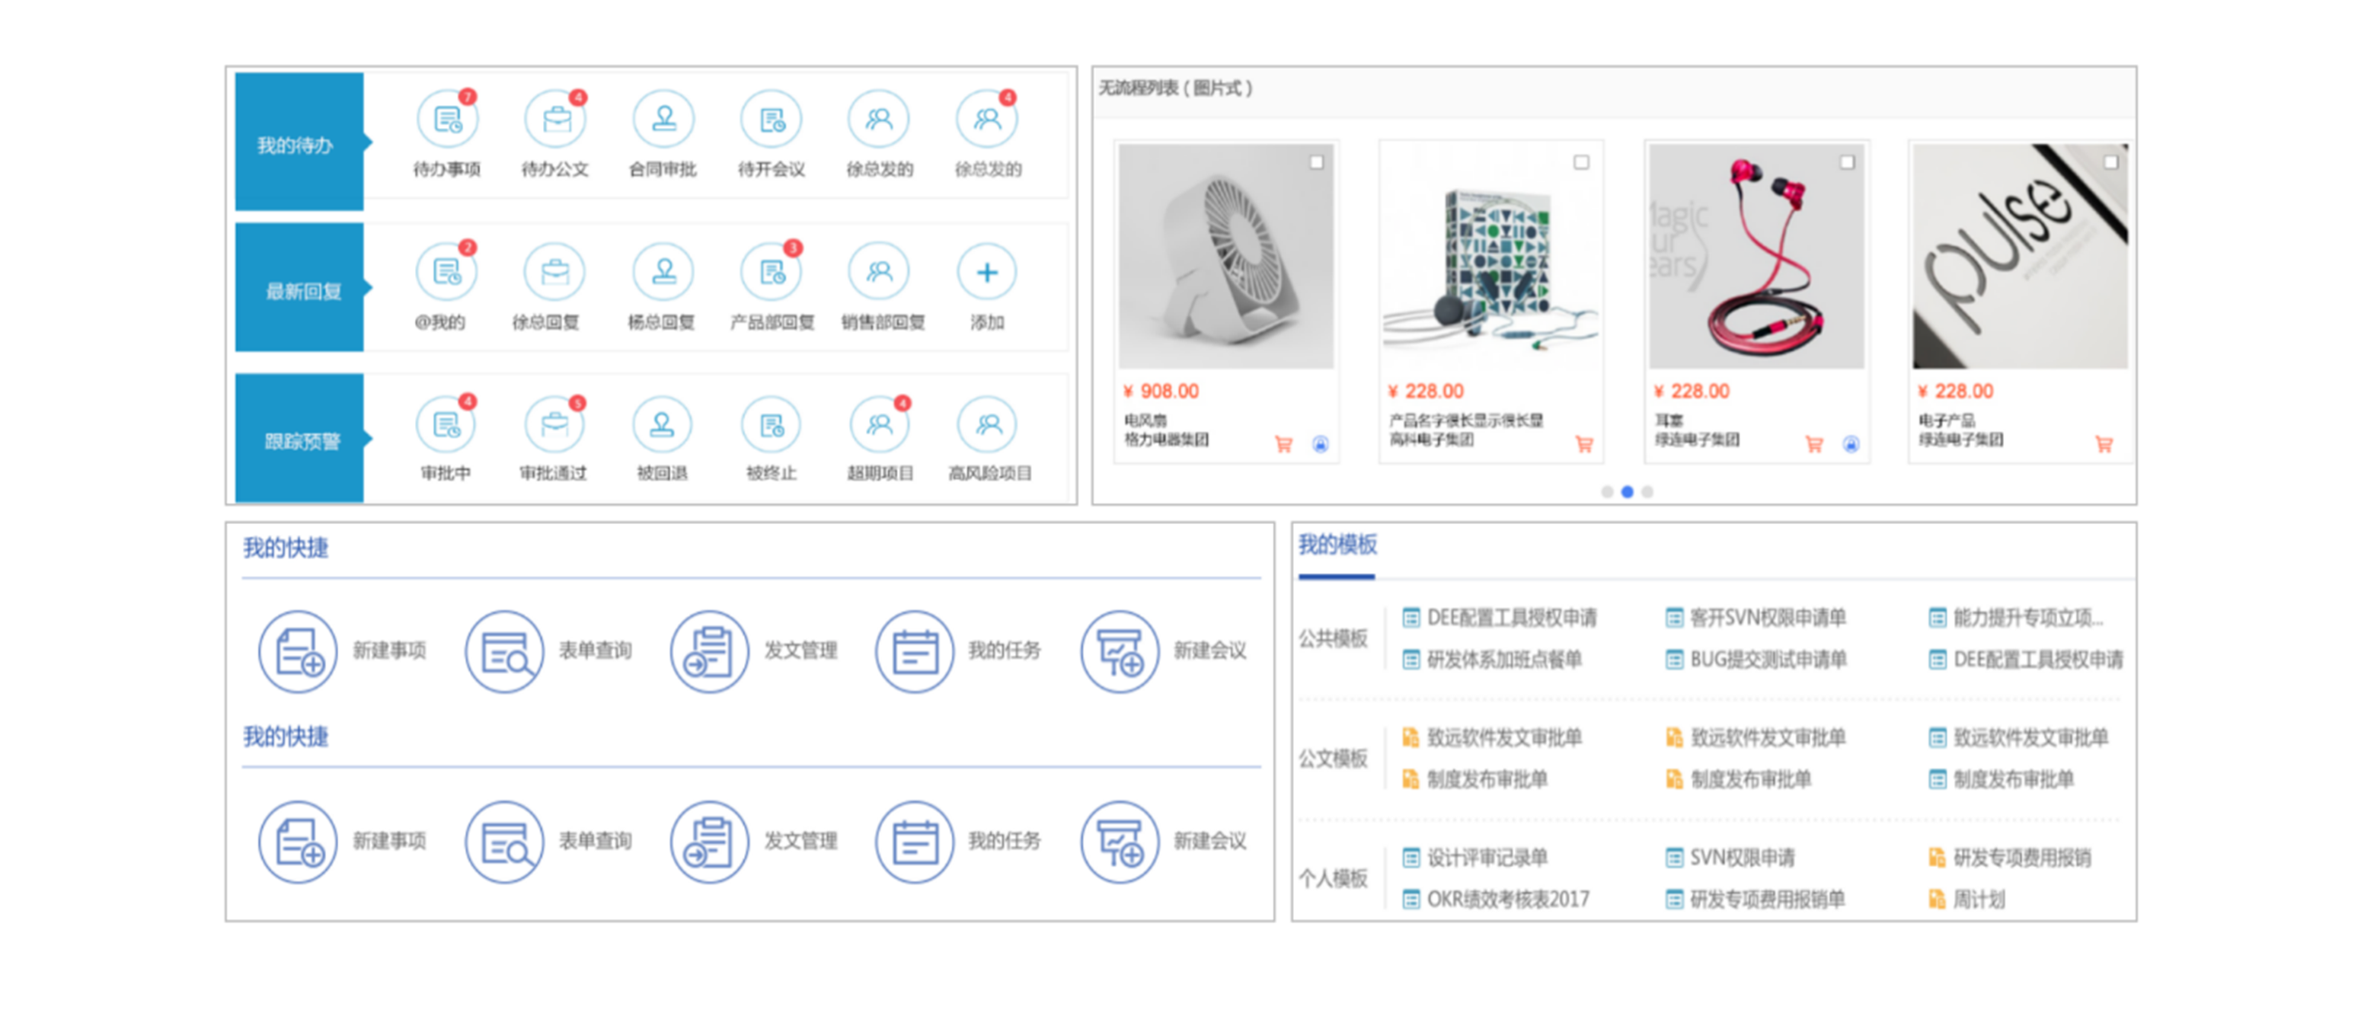This screenshot has width=2361, height=1026.
Task: Tick the checkbox on red earphones card
Action: click(1847, 162)
